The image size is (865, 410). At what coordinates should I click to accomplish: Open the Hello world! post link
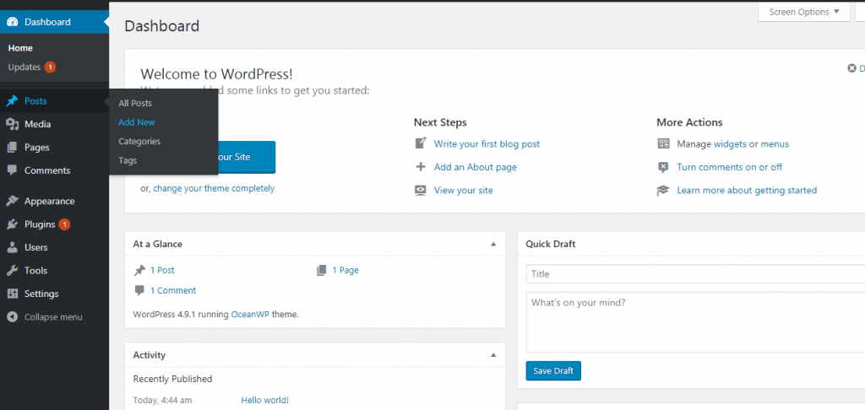click(264, 400)
